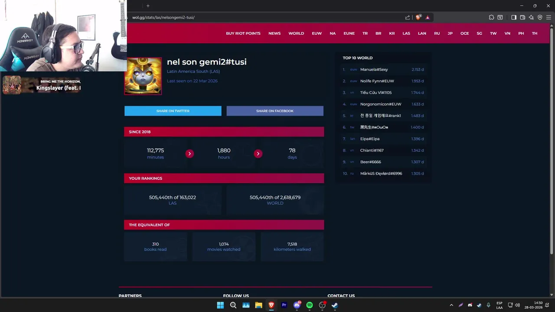Open Steam from taskbar

[335, 305]
